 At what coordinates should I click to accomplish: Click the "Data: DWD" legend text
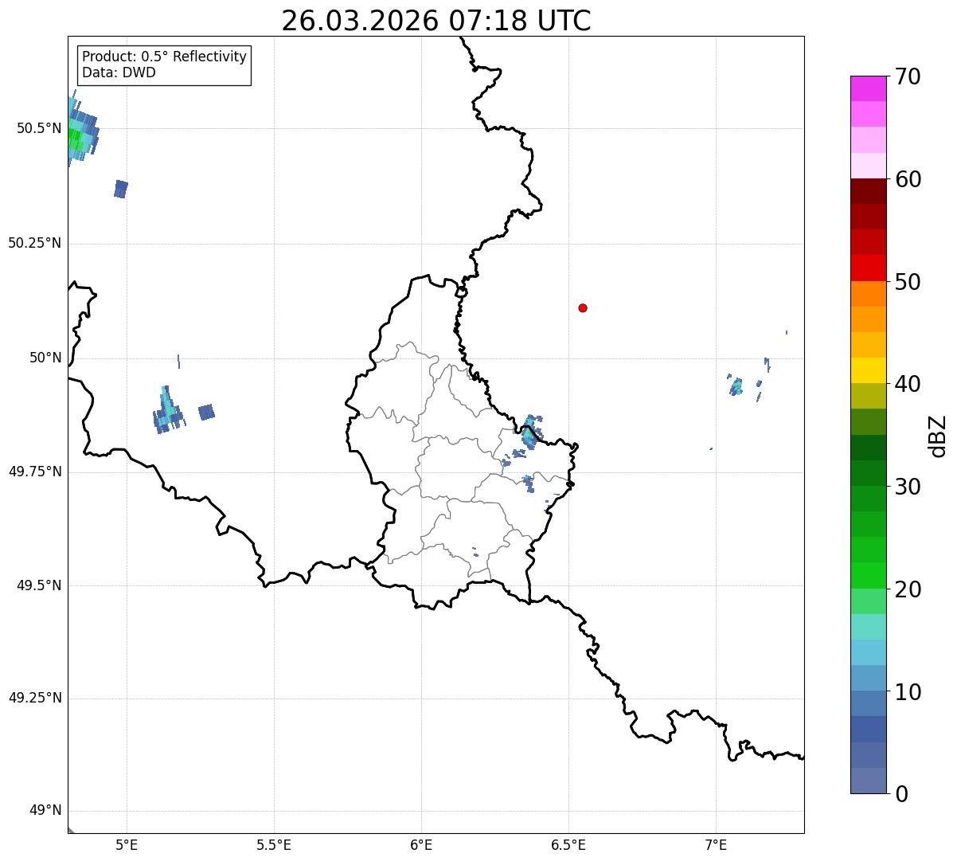pos(119,72)
